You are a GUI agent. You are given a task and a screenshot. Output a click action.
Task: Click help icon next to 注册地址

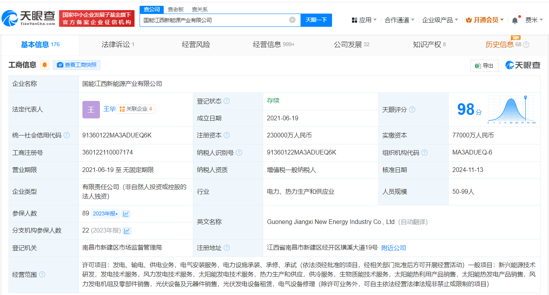227,248
